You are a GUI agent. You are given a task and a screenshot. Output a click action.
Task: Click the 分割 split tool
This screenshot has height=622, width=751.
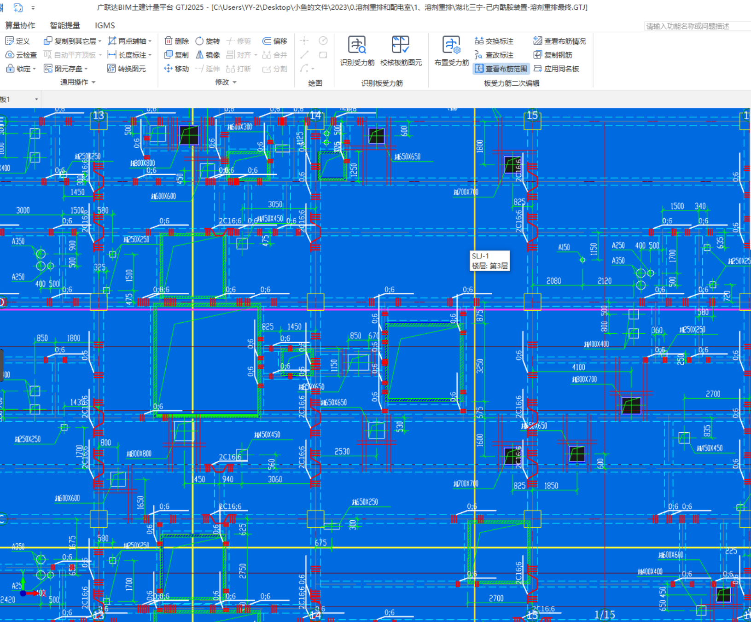pyautogui.click(x=275, y=69)
